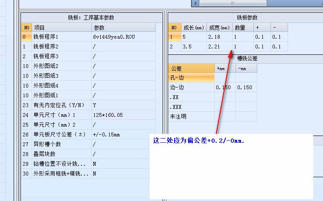The width and height of the screenshot is (323, 201).
Task: Click the + tolerance 0.1 in row 1
Action: click(x=262, y=37)
